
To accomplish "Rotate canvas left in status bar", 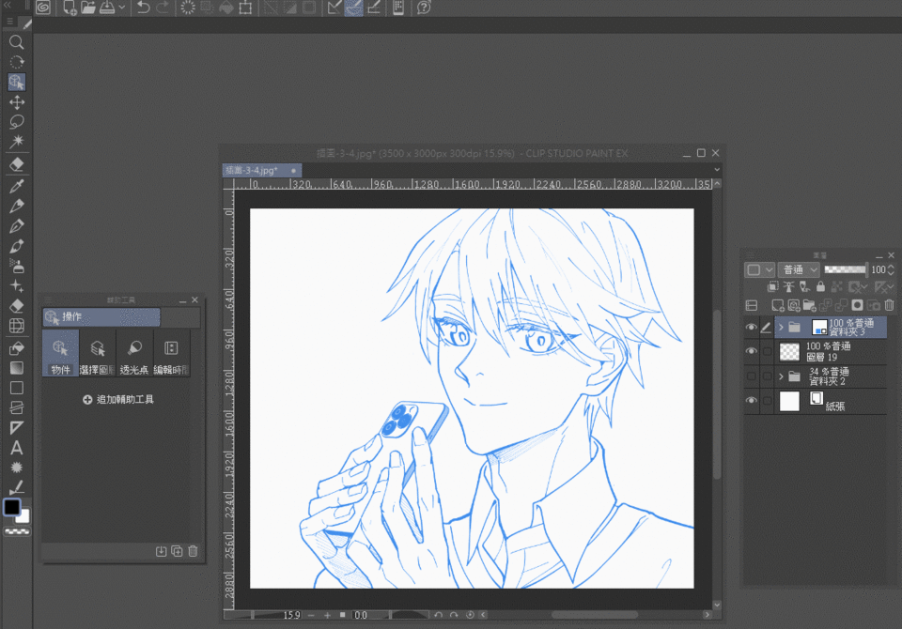I will click(x=438, y=615).
